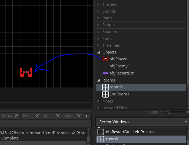The width and height of the screenshot is (189, 145).
Task: Click the EndRoom1 grid icon
Action: point(105,94)
